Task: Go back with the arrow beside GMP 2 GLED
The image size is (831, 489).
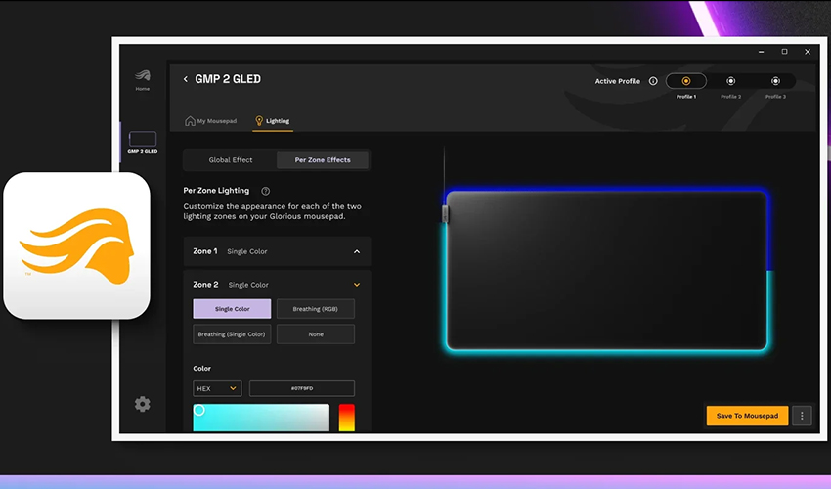Action: click(x=186, y=79)
